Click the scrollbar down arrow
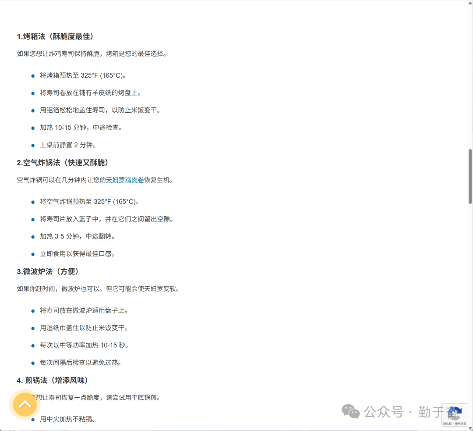Image resolution: width=473 pixels, height=431 pixels. pyautogui.click(x=470, y=427)
